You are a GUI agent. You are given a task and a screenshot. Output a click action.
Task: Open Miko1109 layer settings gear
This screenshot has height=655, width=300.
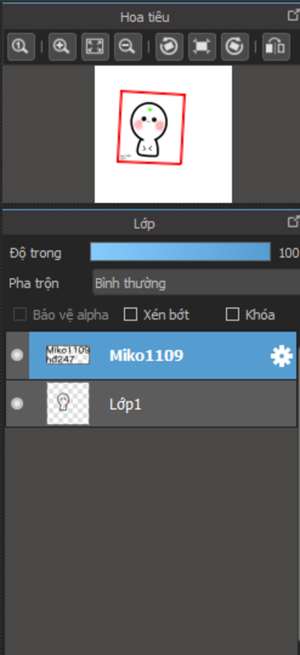281,356
